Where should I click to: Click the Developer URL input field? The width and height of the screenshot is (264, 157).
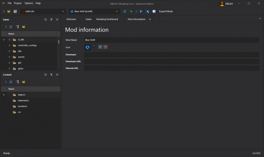pyautogui.click(x=172, y=61)
